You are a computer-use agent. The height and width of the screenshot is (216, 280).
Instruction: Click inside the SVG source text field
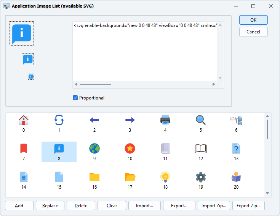point(145,53)
